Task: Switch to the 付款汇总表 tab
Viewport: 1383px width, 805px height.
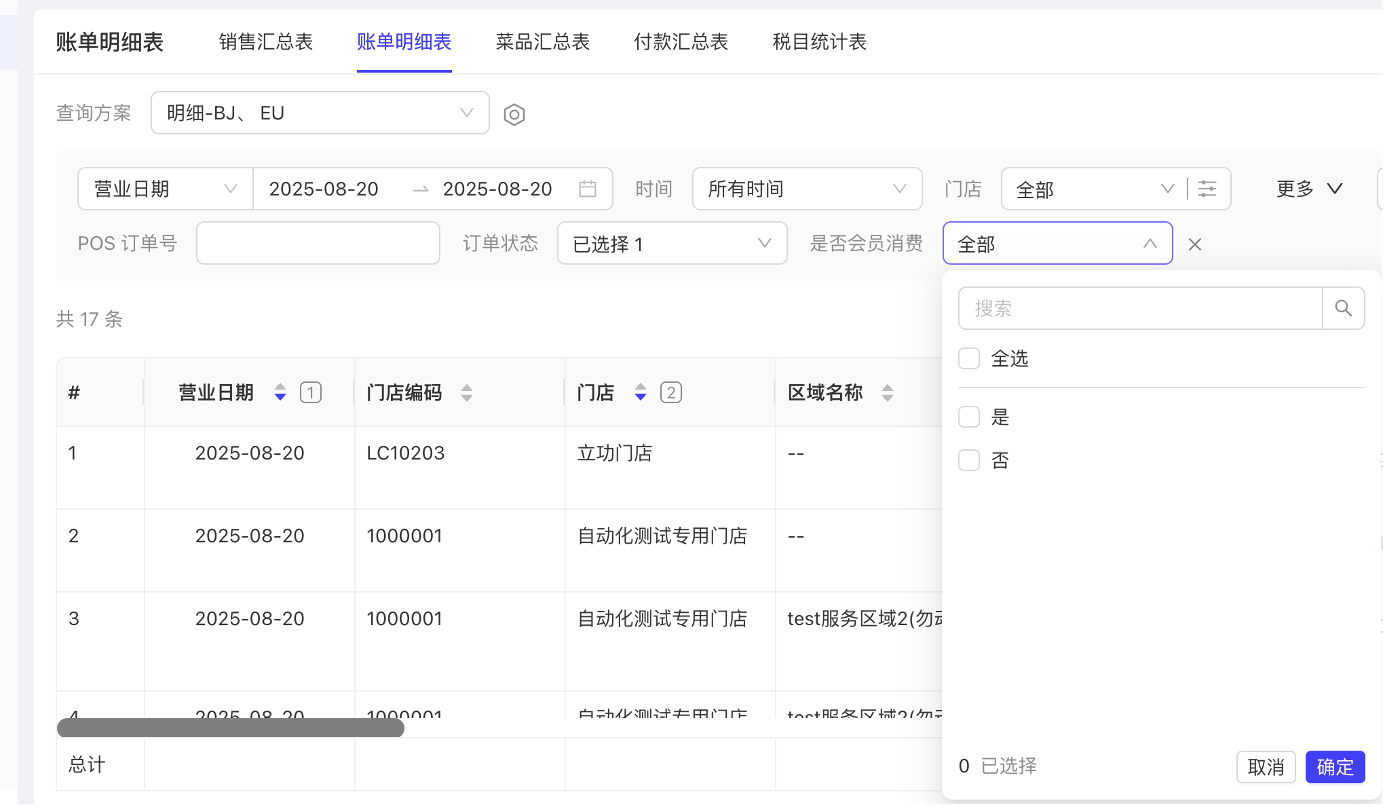Action: point(681,42)
